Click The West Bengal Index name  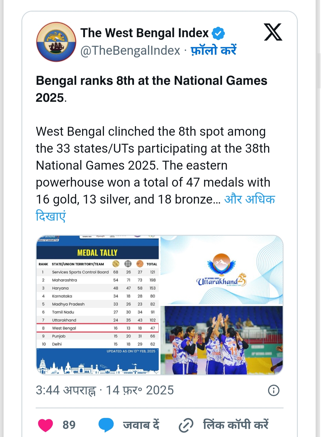coord(144,33)
